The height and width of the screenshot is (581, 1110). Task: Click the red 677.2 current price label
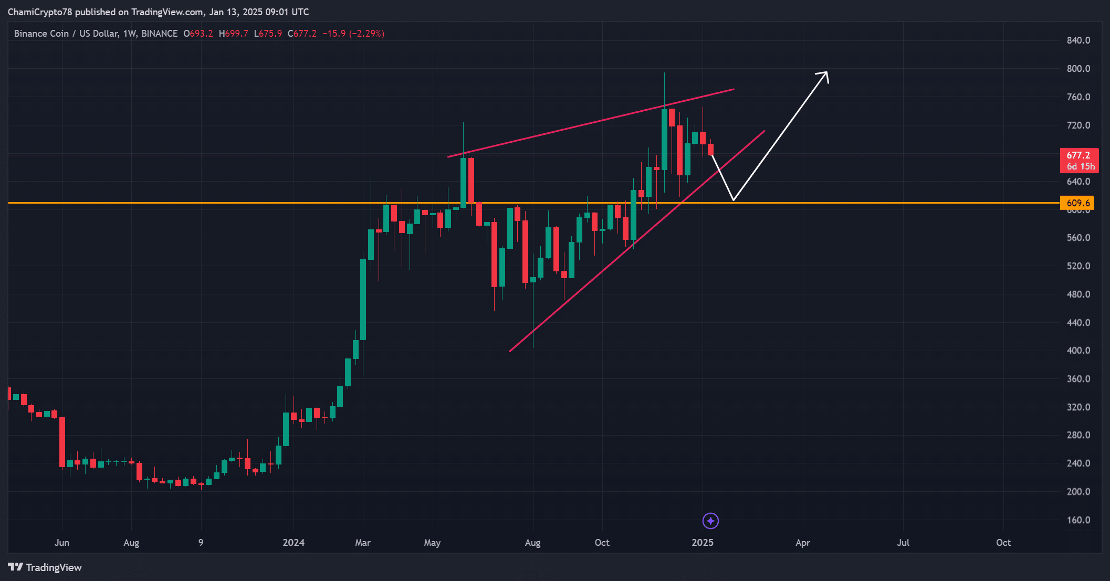(x=1078, y=155)
